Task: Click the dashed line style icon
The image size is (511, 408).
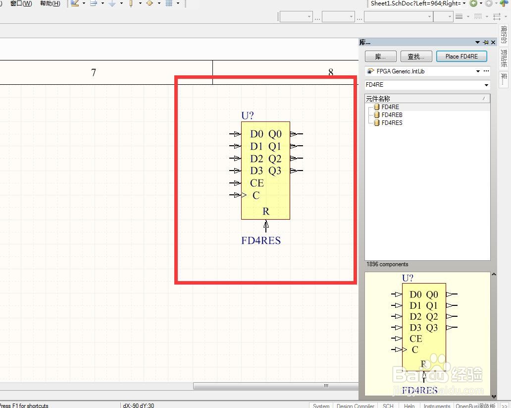Action: [478, 16]
